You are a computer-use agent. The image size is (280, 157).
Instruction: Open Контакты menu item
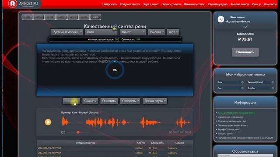click(x=270, y=4)
